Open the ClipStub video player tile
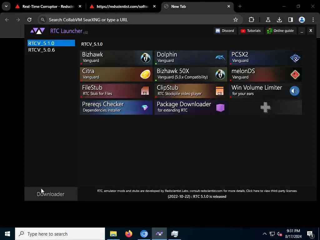The image size is (320, 240). (x=191, y=91)
